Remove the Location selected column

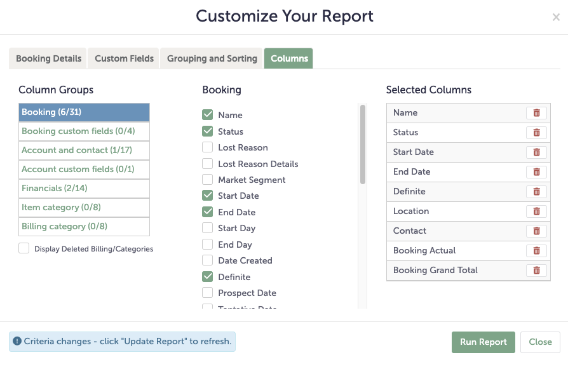point(536,211)
